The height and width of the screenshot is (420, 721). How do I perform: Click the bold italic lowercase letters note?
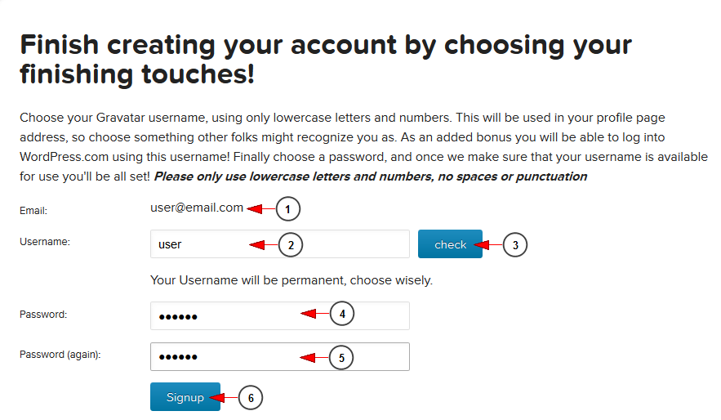point(370,176)
